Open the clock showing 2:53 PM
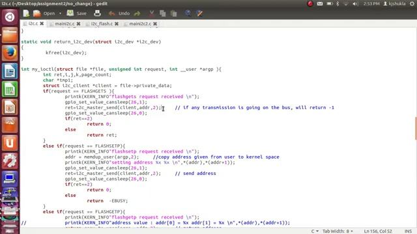417x234 pixels. (371, 4)
